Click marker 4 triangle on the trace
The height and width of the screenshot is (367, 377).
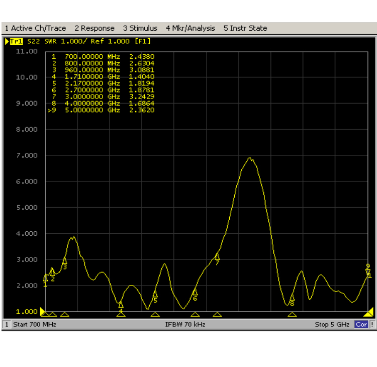click(x=121, y=304)
